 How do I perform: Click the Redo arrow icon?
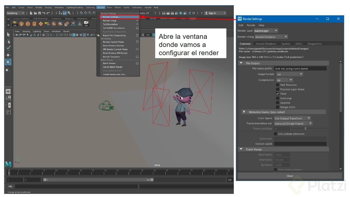[x=48, y=13]
